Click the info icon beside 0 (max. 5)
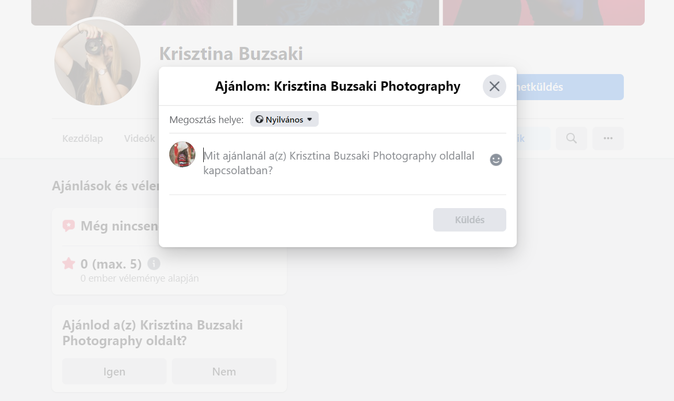This screenshot has height=401, width=674. (154, 263)
